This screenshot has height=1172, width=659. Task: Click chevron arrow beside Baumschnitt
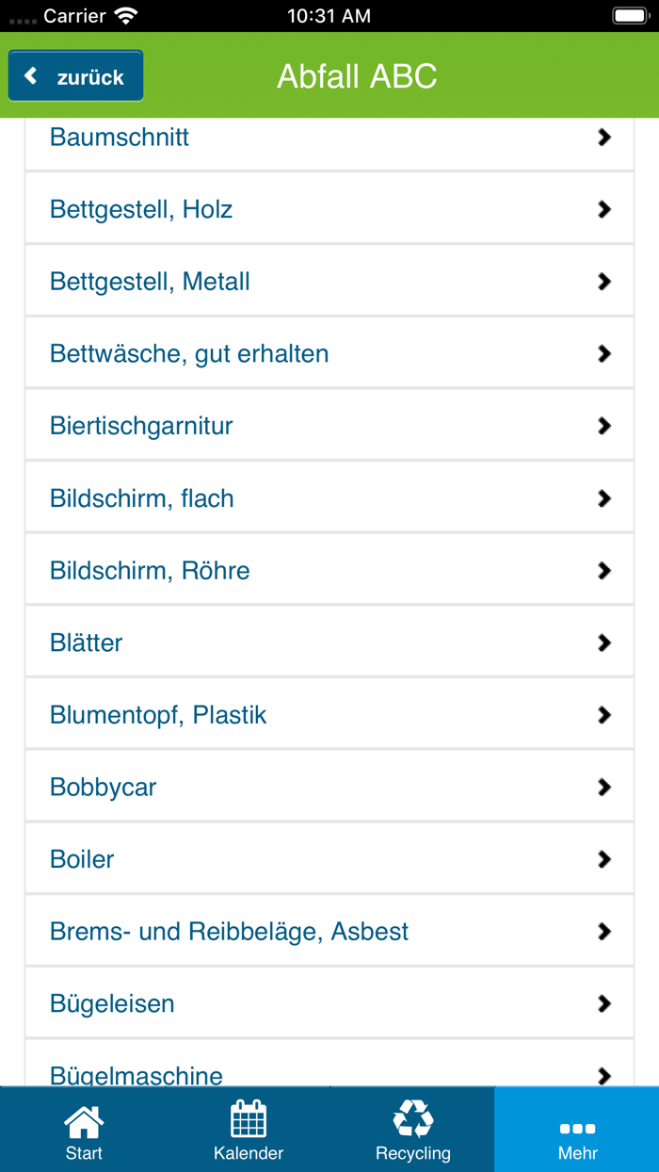click(x=604, y=138)
